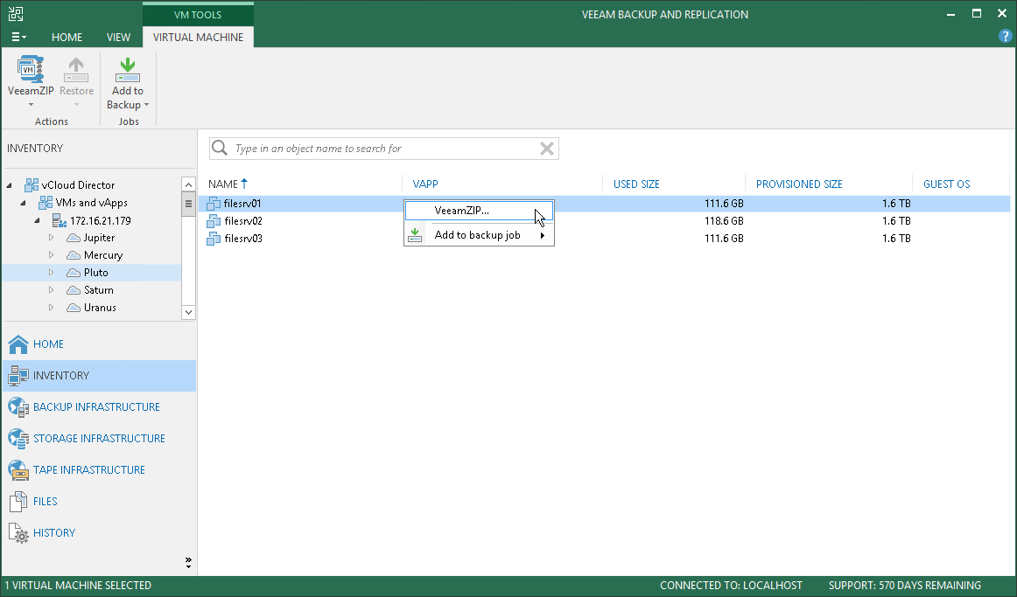This screenshot has width=1017, height=597.
Task: Collapse the VMs and vApps node
Action: [x=24, y=203]
